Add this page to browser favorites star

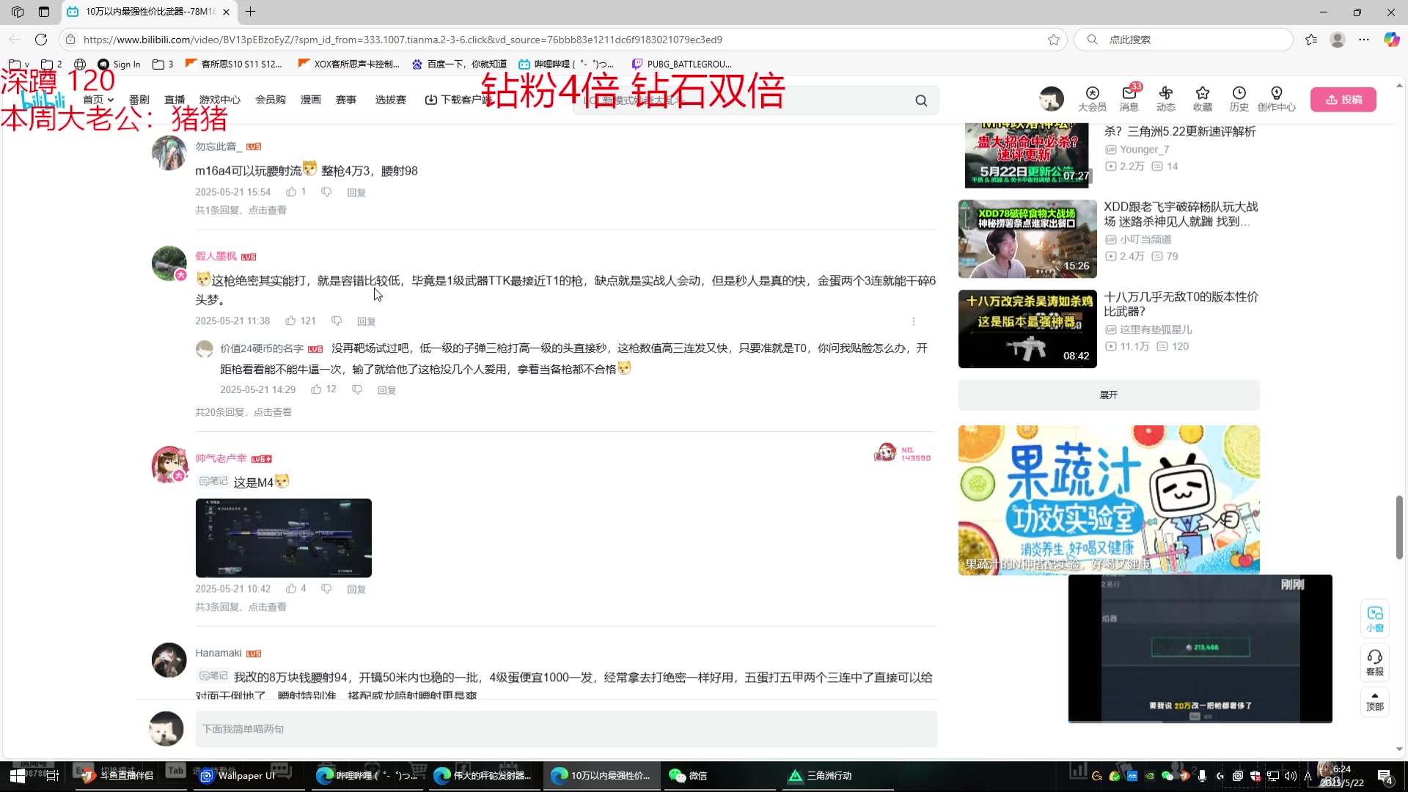[1054, 40]
